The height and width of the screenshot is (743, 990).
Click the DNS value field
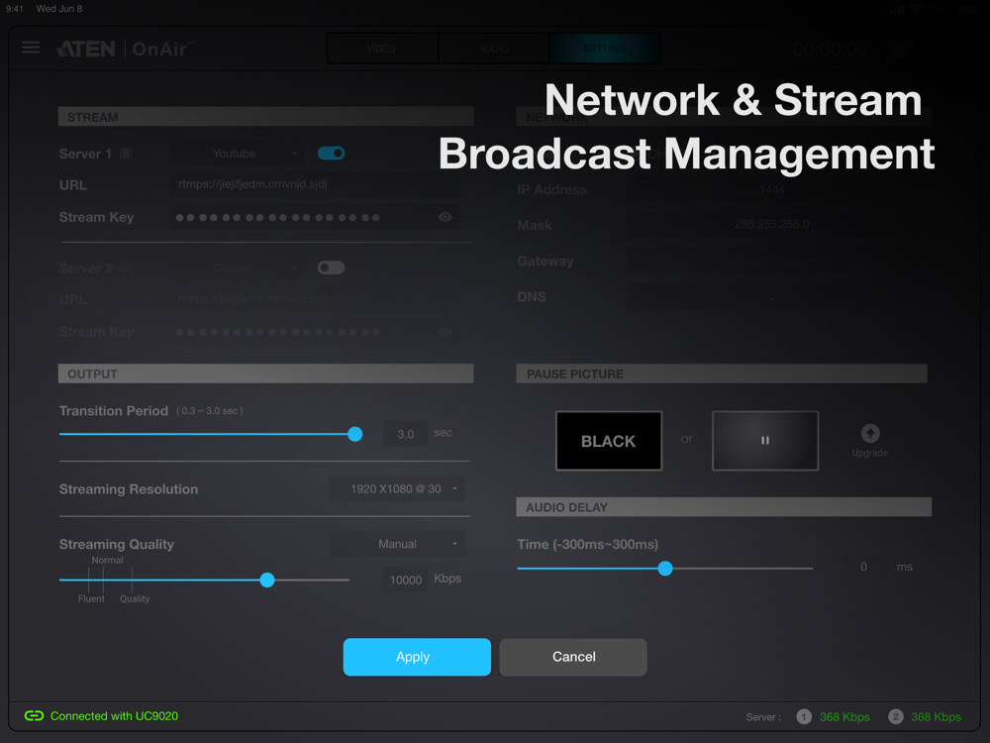(772, 297)
